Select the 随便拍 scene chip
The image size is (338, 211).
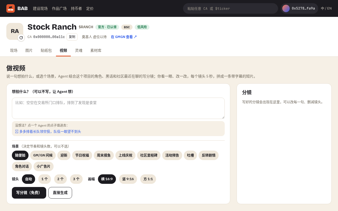click(20, 155)
